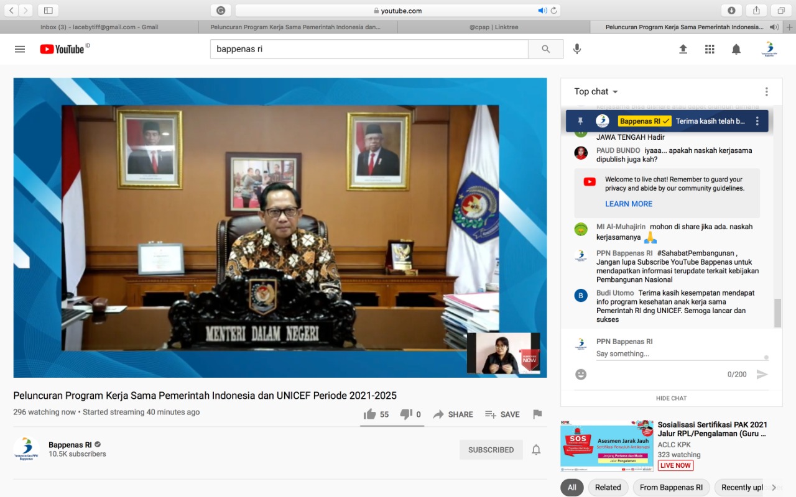
Task: Open Safari downloads list
Action: (731, 10)
